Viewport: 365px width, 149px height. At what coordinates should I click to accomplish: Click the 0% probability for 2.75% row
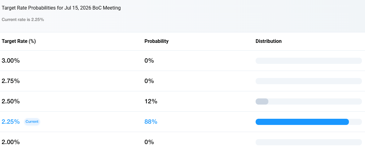point(149,81)
